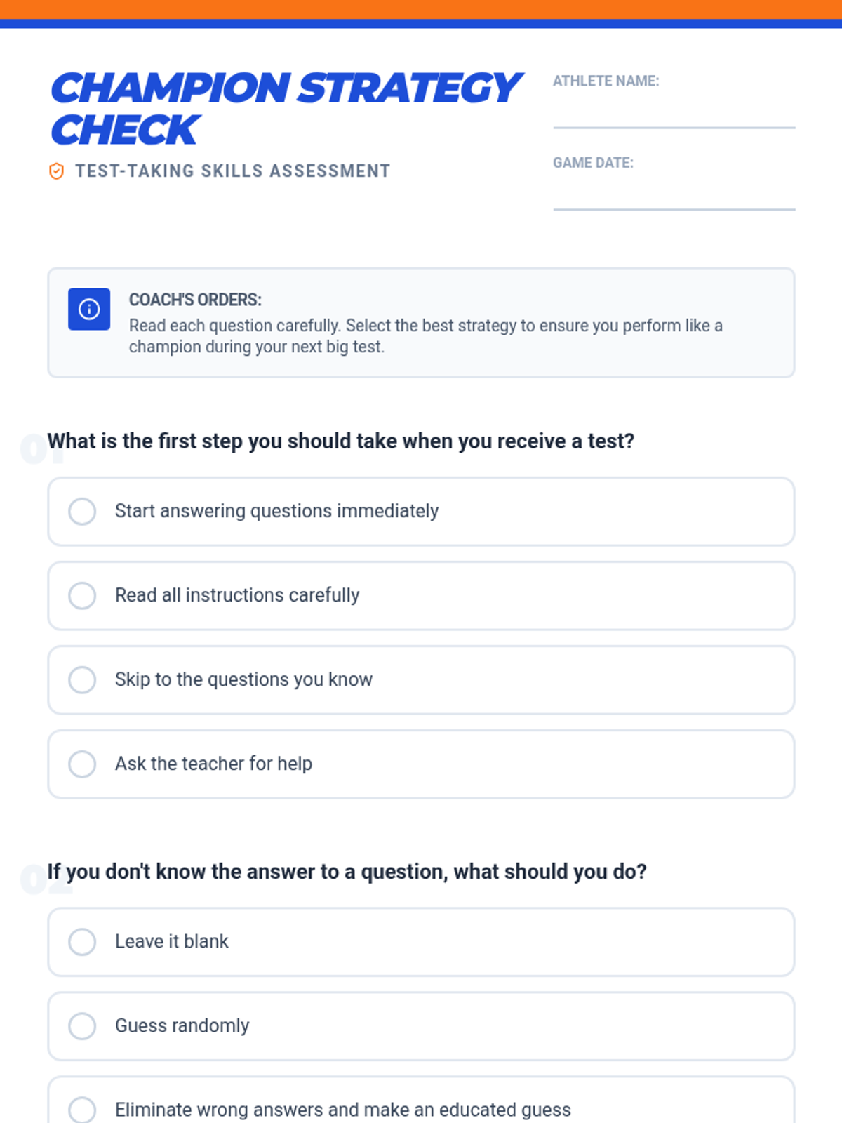Click the 'Champion Strategy Check' title
The height and width of the screenshot is (1123, 842).
284,108
